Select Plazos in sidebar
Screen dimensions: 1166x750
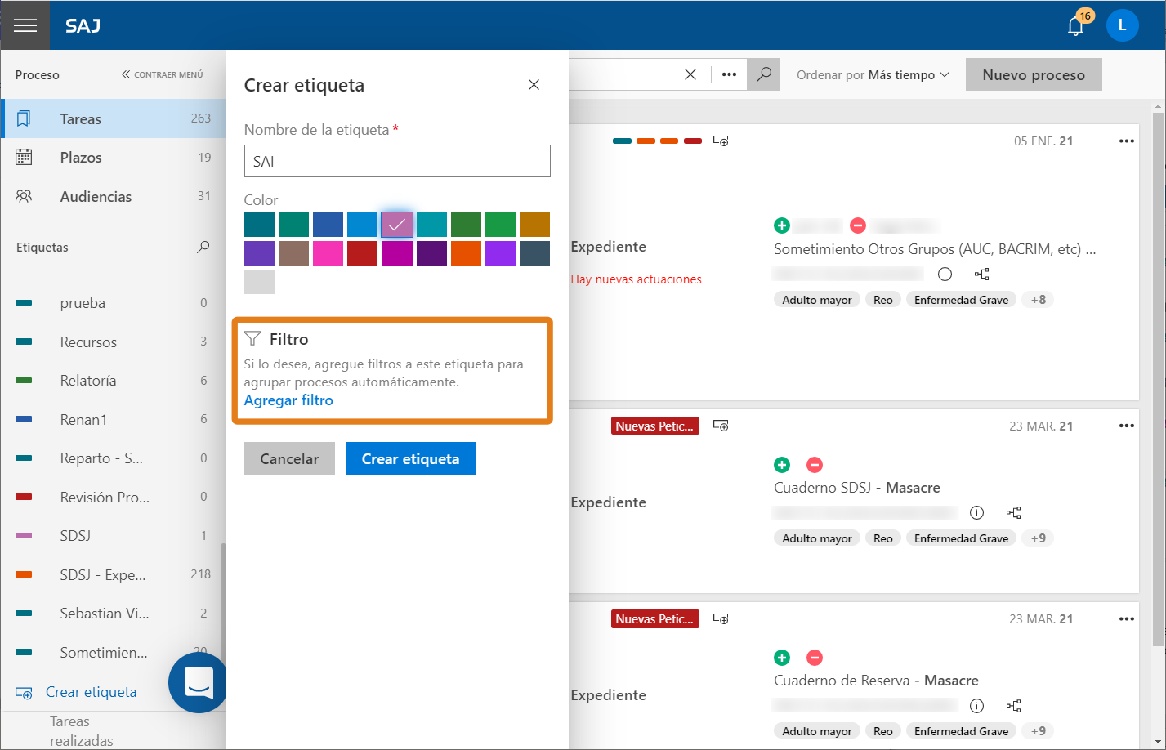(113, 158)
